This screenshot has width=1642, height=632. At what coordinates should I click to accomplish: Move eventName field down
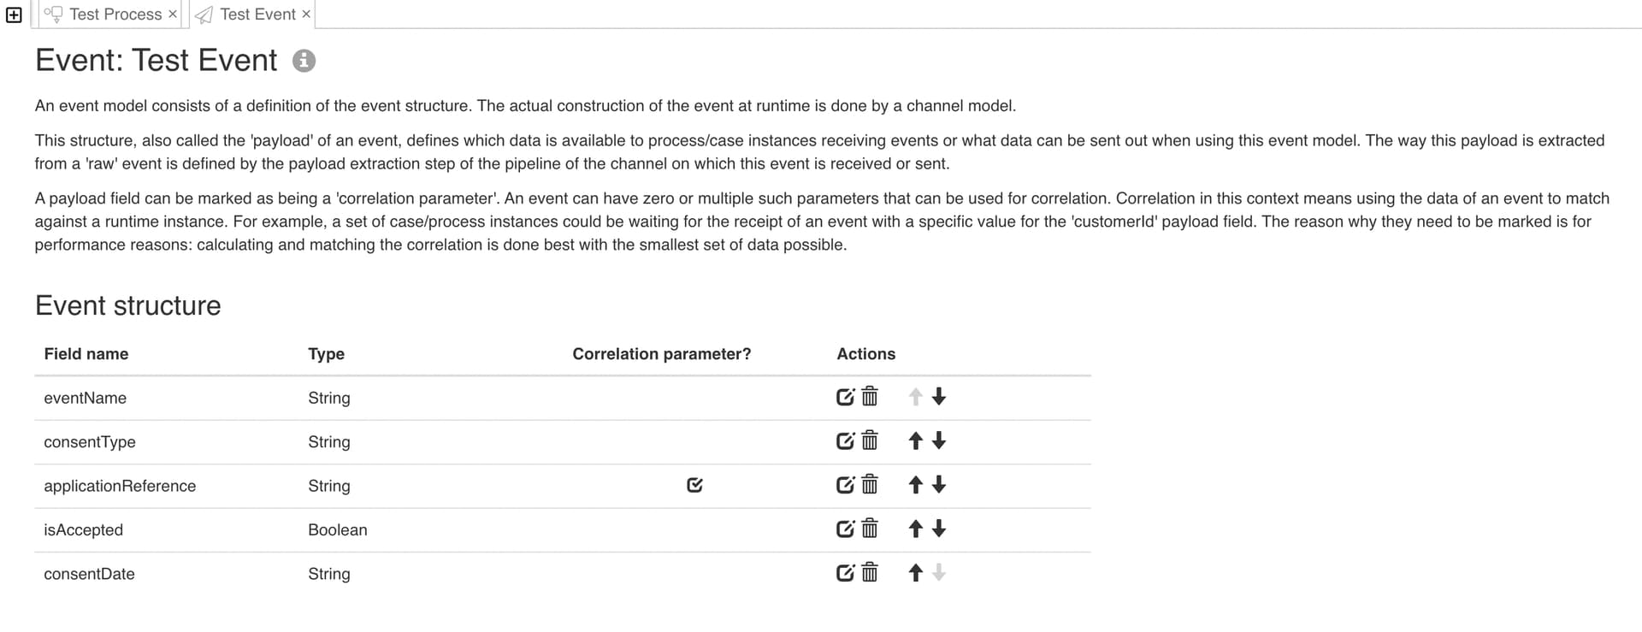[x=939, y=397]
